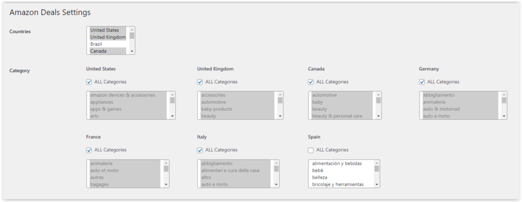Click Spain category list up arrow

[377, 163]
